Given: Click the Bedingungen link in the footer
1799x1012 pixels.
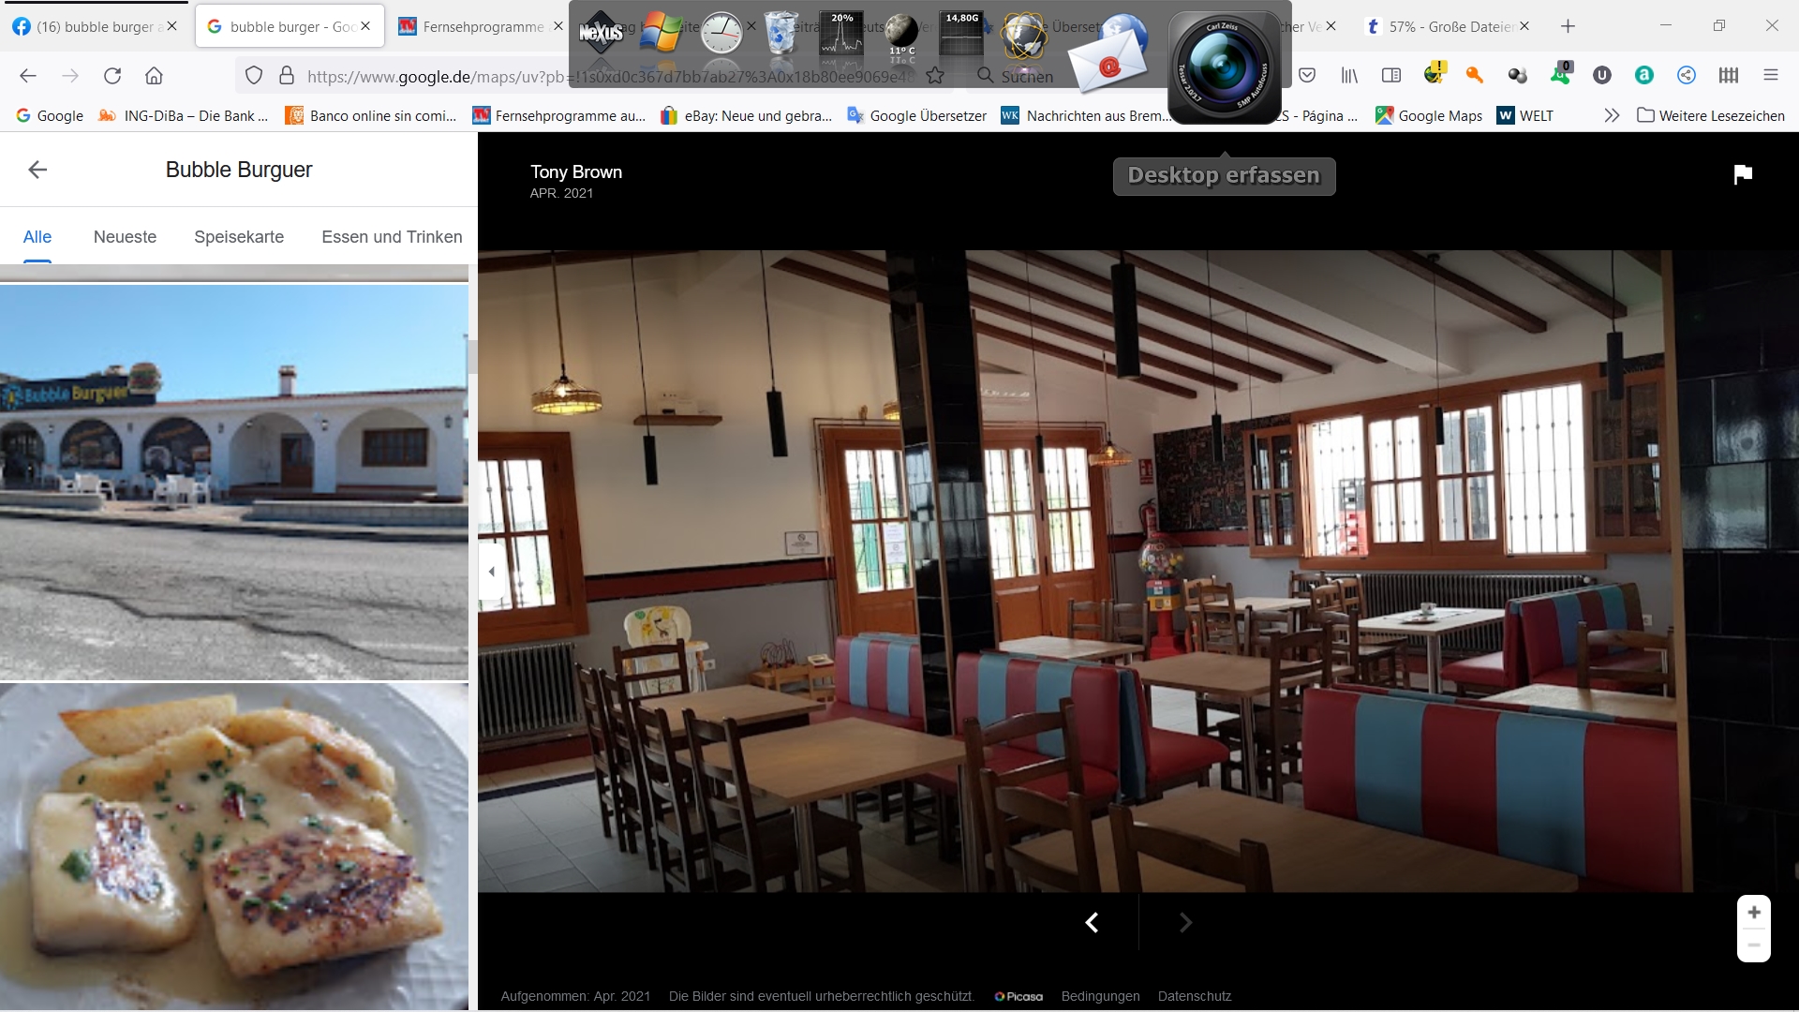Looking at the screenshot, I should [x=1100, y=996].
